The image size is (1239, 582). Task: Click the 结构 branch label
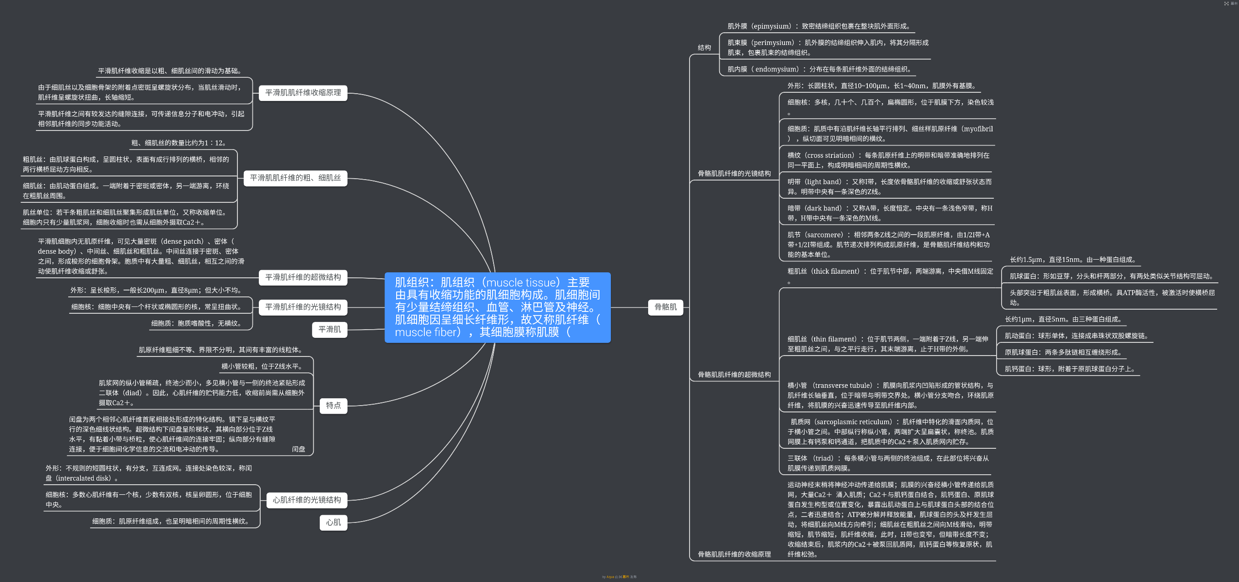point(704,48)
